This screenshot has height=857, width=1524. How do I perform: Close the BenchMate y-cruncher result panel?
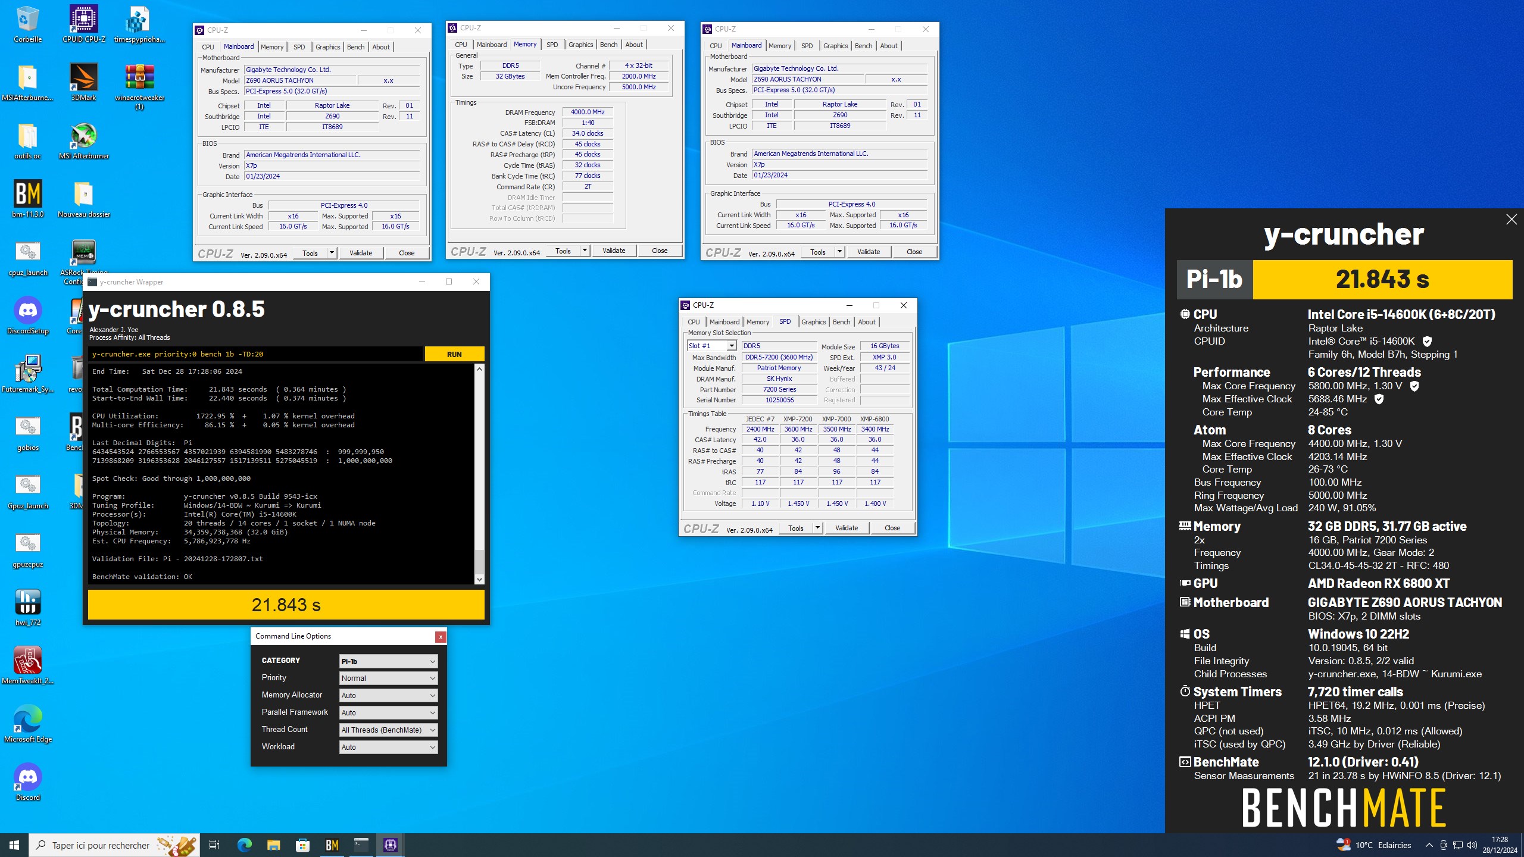1511,220
